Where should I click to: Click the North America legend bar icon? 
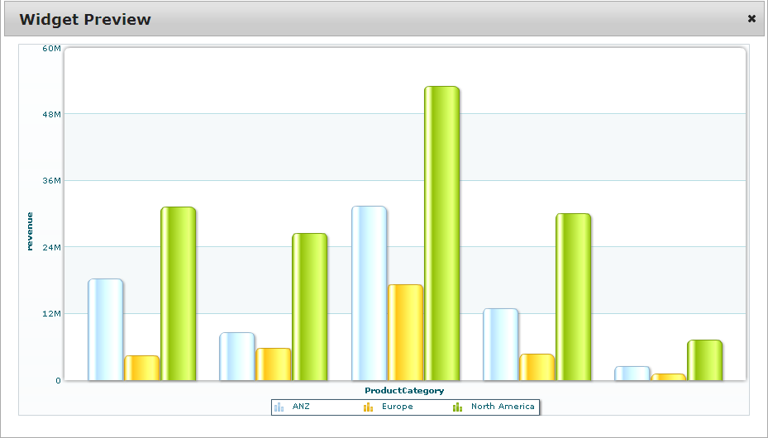click(x=457, y=407)
